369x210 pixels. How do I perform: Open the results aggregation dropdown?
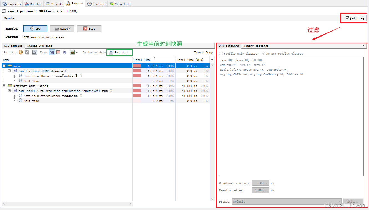pos(74,52)
